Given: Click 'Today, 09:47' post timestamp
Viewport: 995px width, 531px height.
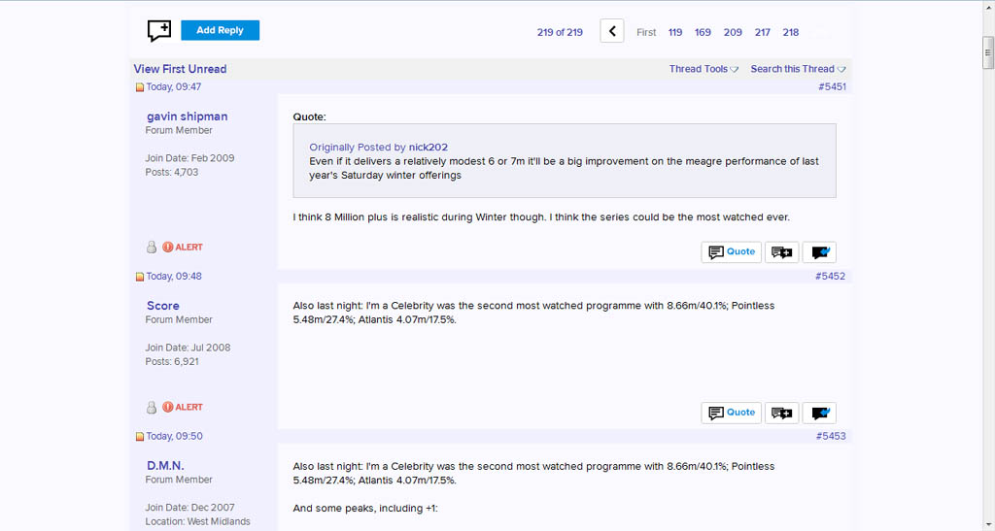Looking at the screenshot, I should point(174,86).
